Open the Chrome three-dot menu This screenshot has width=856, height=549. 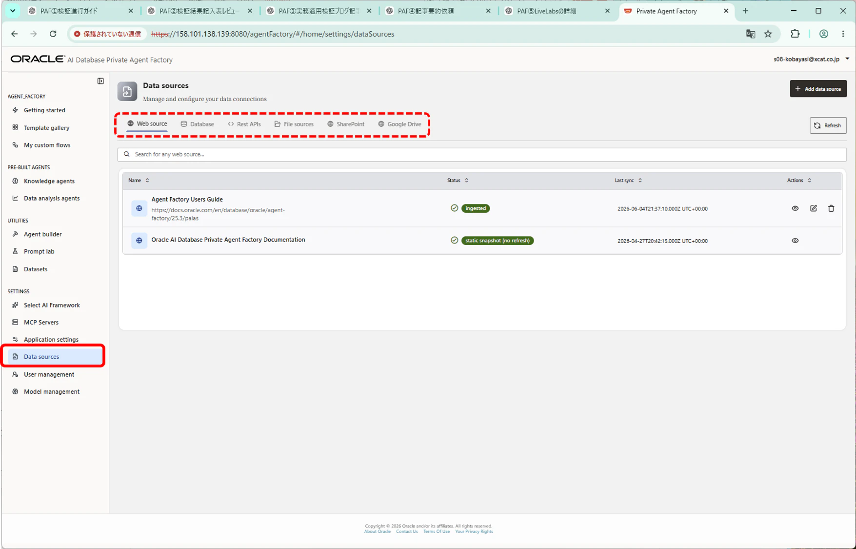coord(843,34)
